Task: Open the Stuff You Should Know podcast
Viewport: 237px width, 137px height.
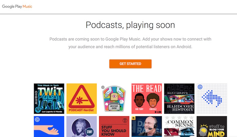Action: click(114, 126)
